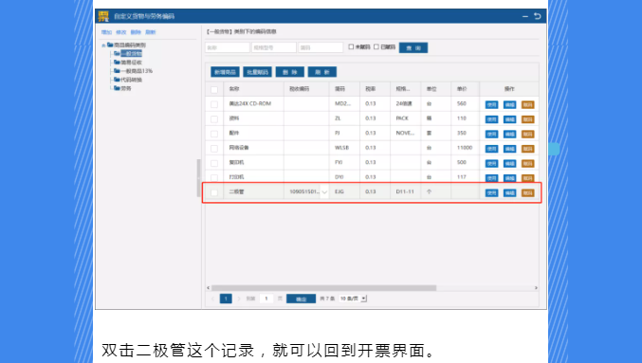The width and height of the screenshot is (642, 363).
Task: Click the 11000 price cell
Action: coord(465,148)
